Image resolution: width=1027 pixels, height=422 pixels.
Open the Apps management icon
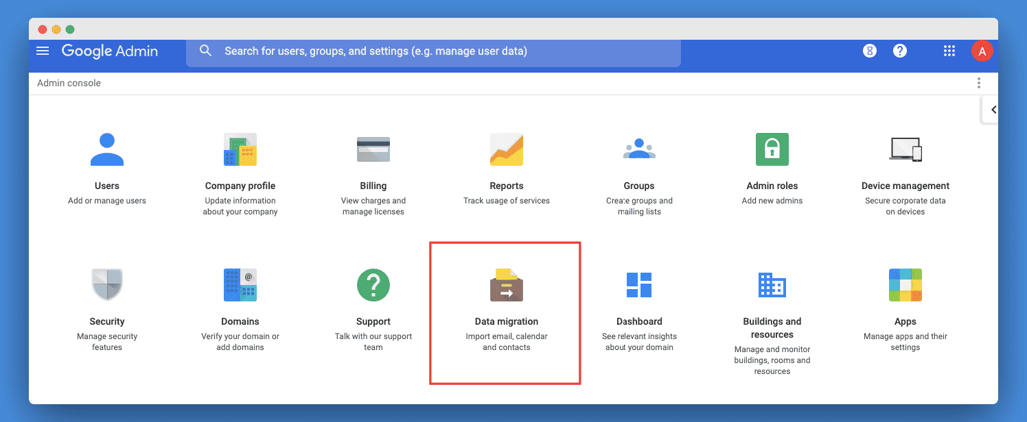905,285
